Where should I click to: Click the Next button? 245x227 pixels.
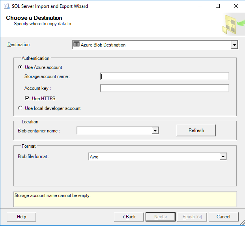coord(160,217)
